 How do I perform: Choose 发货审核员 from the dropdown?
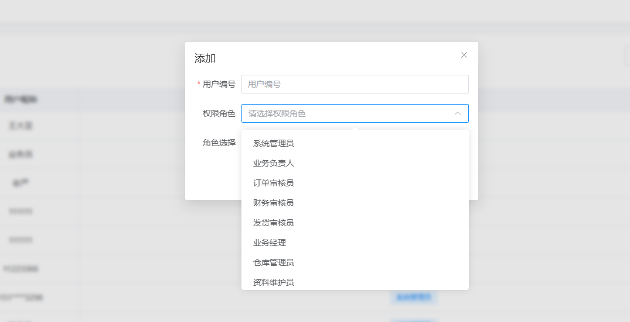tap(273, 223)
